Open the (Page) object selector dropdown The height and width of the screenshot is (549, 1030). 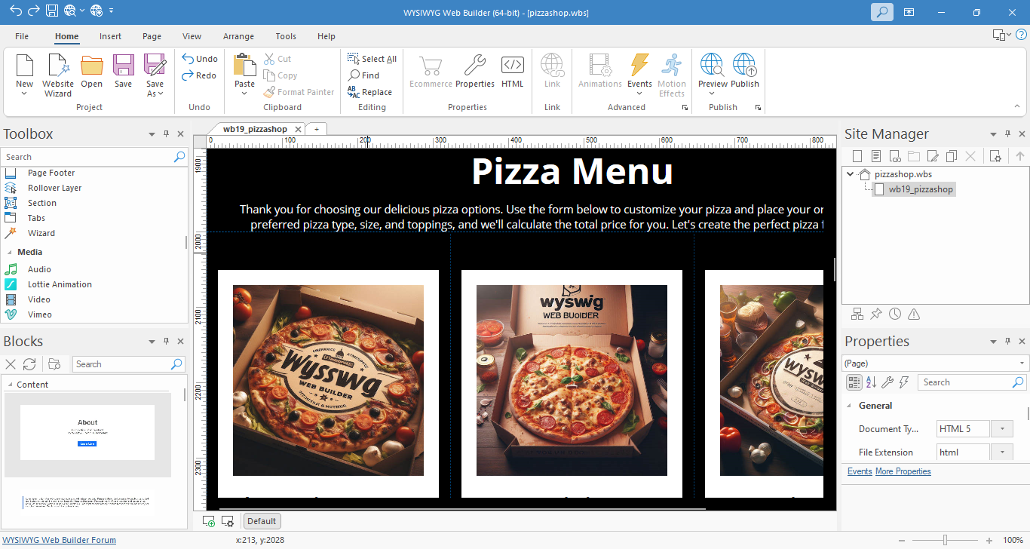click(1022, 363)
